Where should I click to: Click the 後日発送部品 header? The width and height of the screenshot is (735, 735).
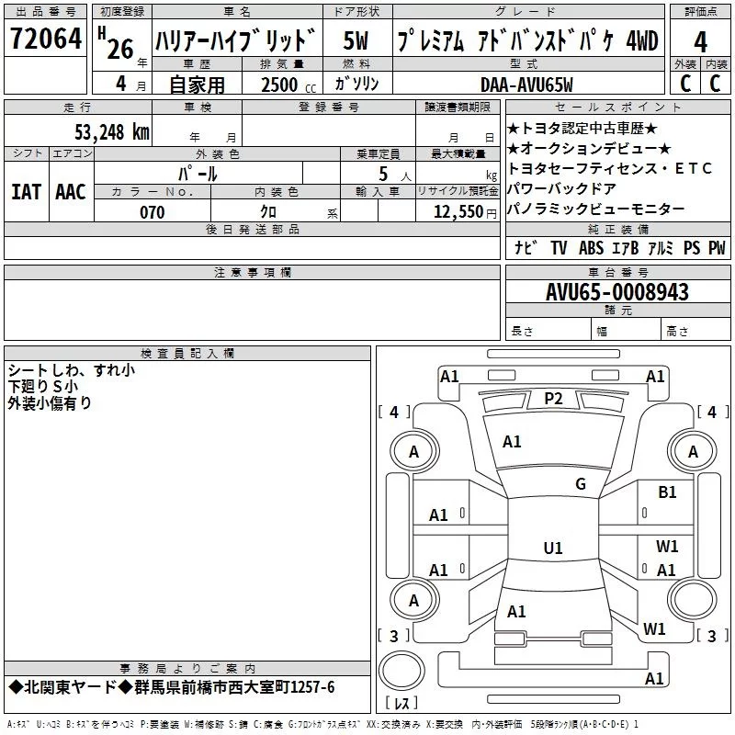[252, 229]
